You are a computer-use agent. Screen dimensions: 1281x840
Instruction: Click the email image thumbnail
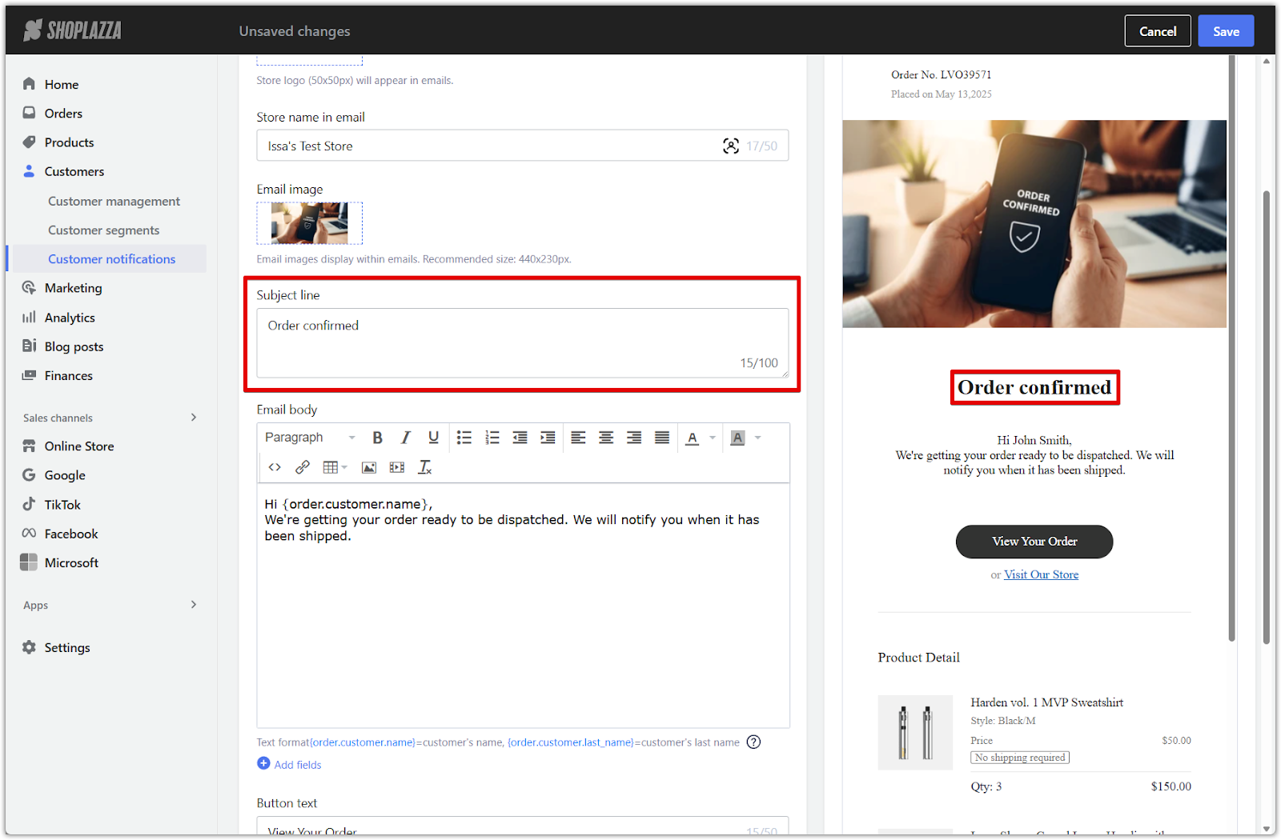pos(309,223)
